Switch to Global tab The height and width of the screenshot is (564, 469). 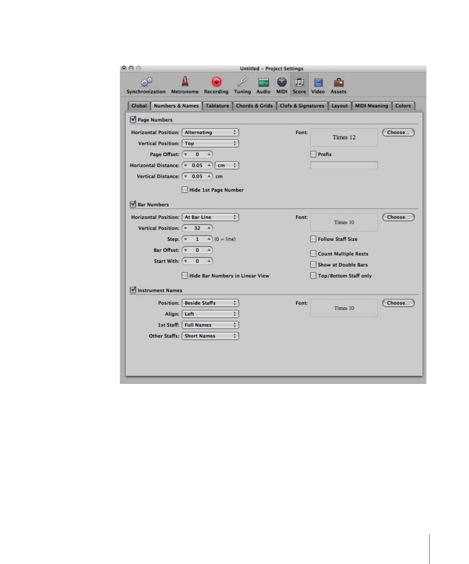[x=139, y=106]
